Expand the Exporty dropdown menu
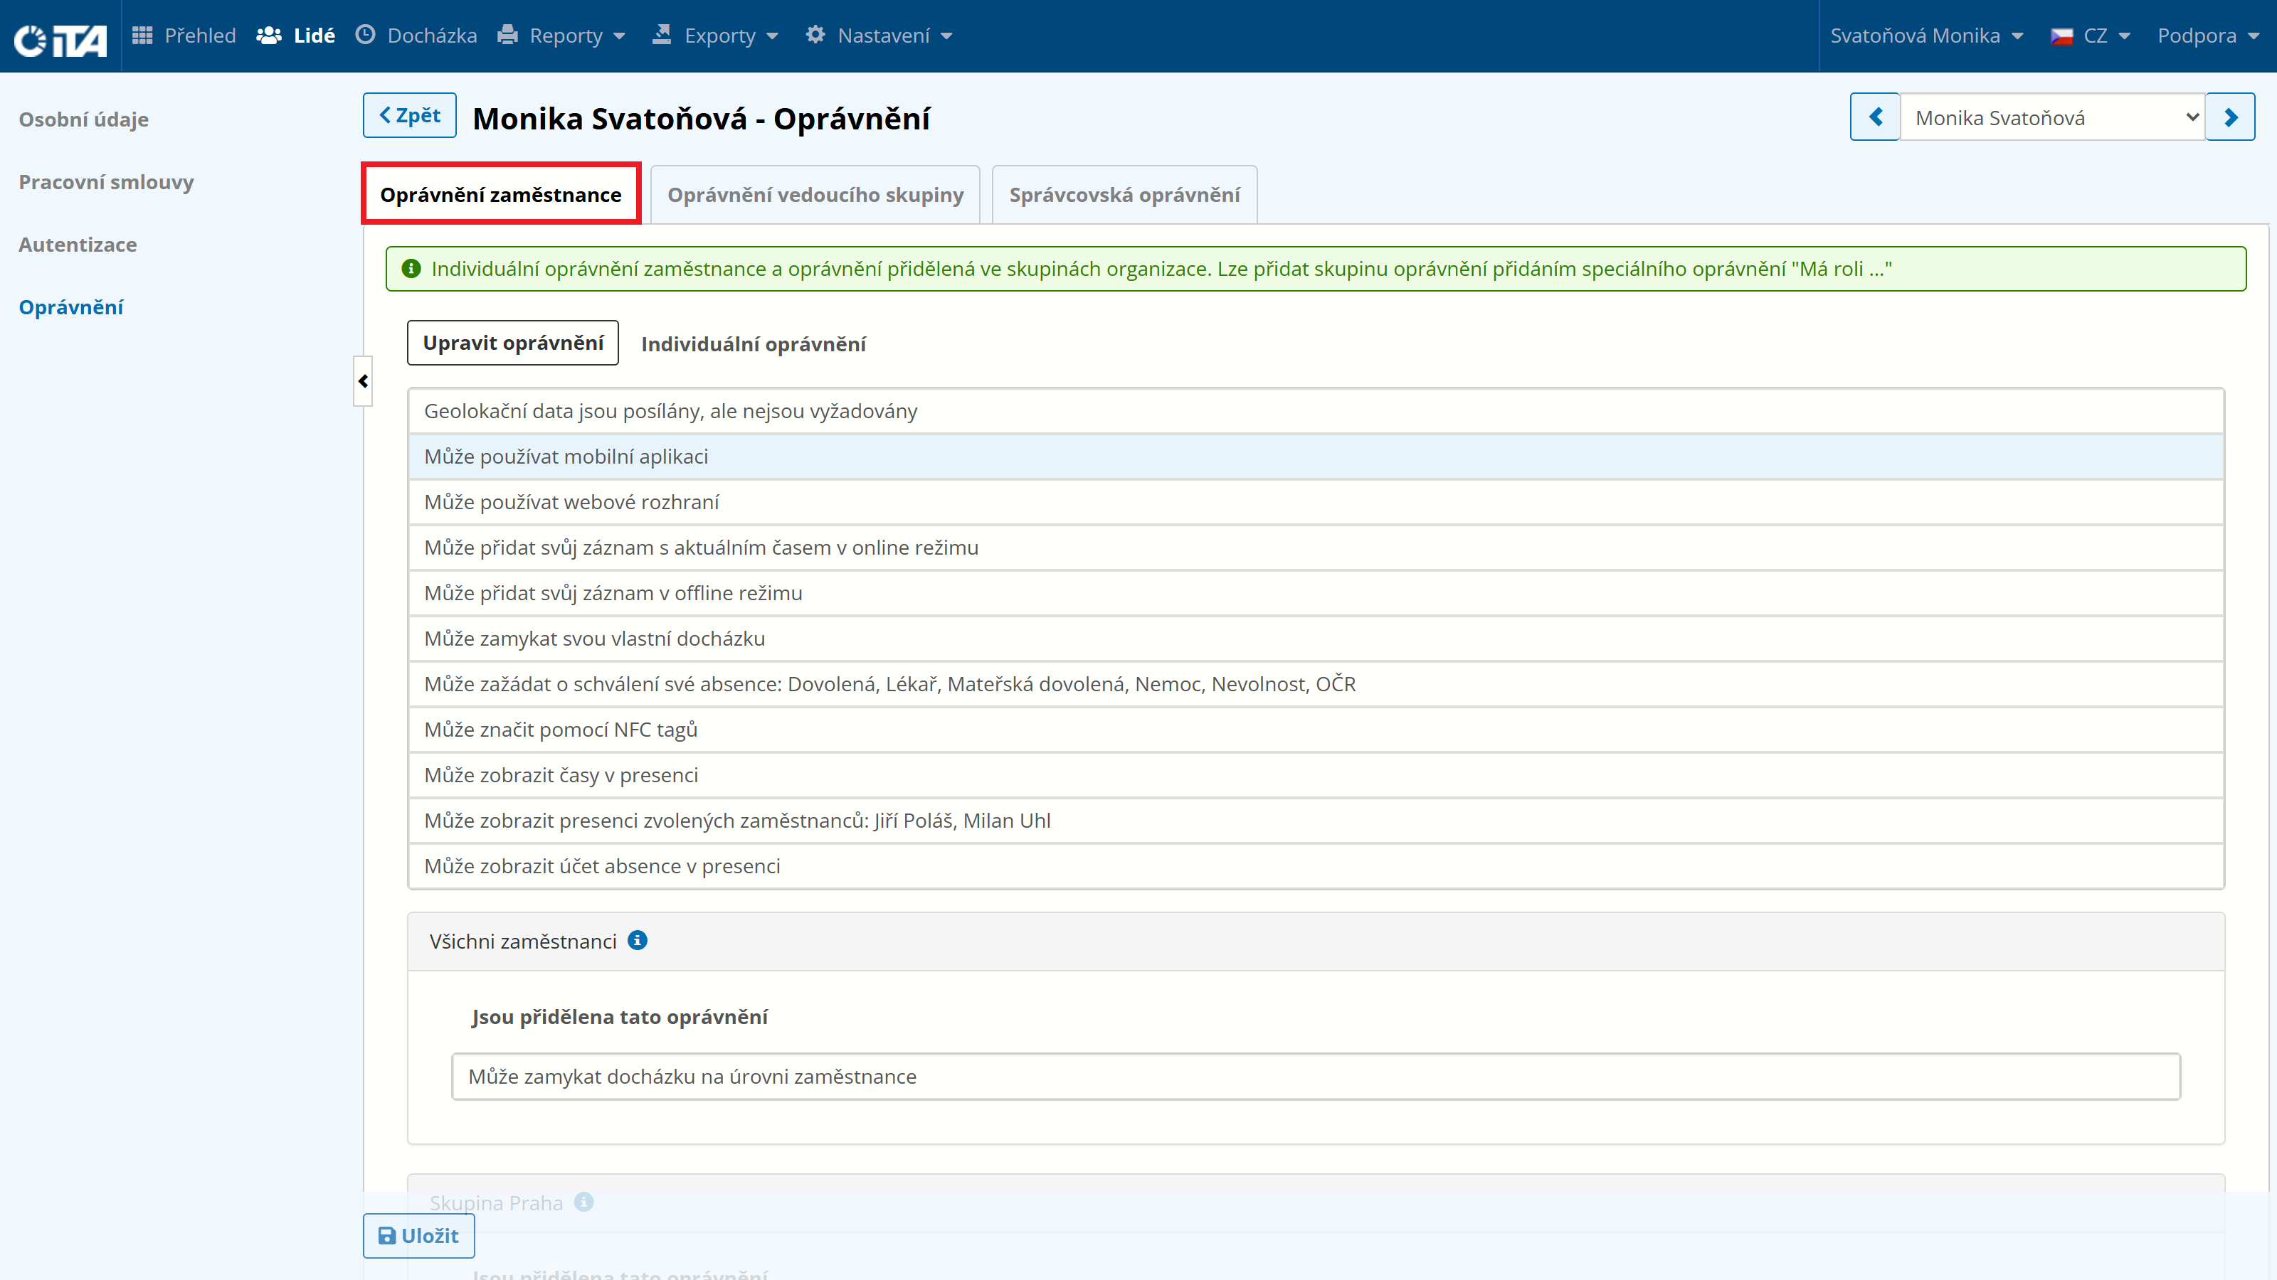 click(715, 36)
